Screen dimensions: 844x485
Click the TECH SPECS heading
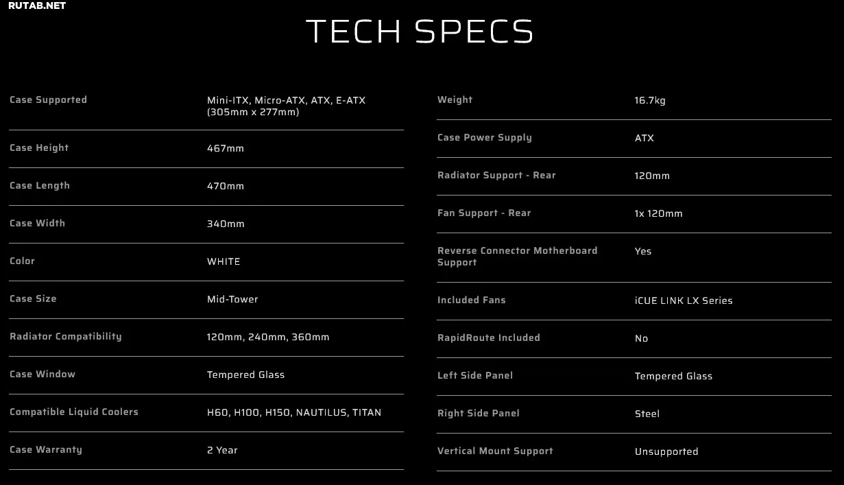coord(420,32)
